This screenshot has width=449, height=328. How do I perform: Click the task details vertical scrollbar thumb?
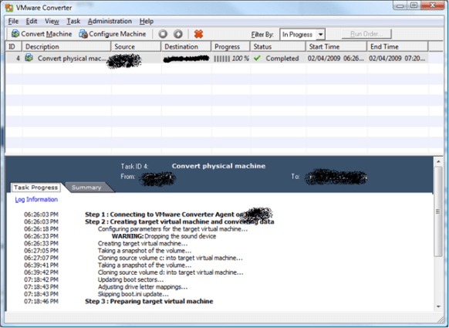(x=438, y=211)
